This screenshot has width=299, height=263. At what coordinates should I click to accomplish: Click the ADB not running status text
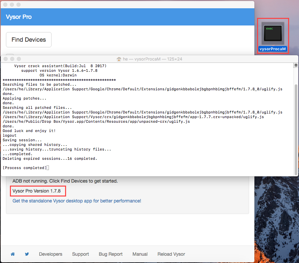tap(65, 181)
